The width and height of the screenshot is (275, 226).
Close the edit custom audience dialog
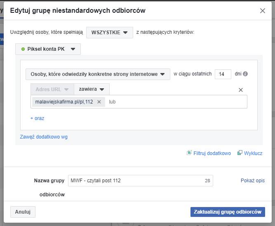[x=262, y=11]
